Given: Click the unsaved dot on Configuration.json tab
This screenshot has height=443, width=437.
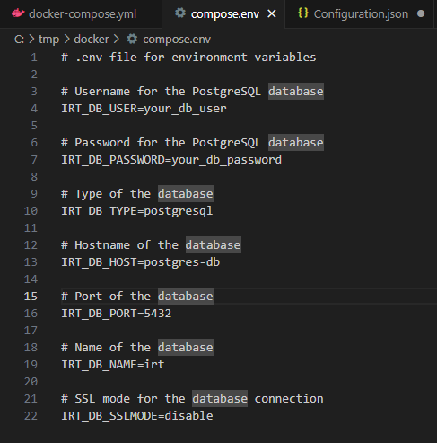Looking at the screenshot, I should point(421,13).
